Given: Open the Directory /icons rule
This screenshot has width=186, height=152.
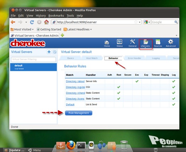Looking at the screenshot, I should 75,99.
